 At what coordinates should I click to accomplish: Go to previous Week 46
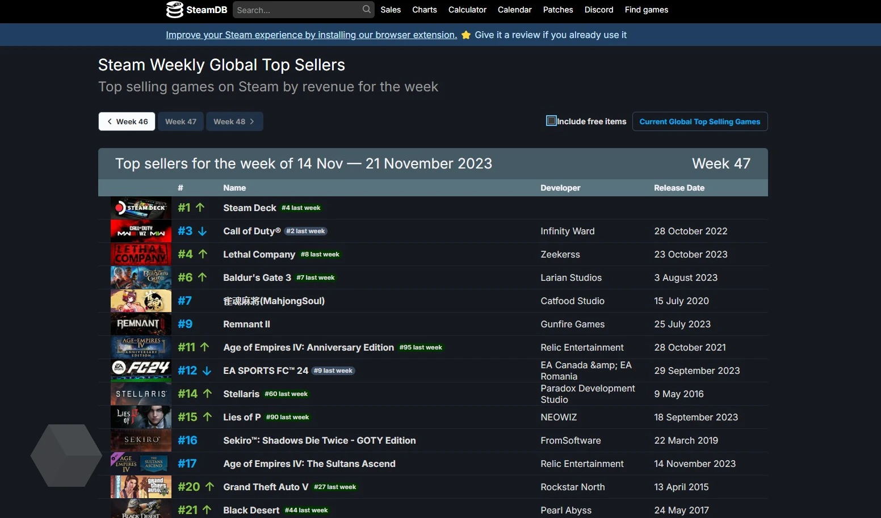[x=127, y=121]
